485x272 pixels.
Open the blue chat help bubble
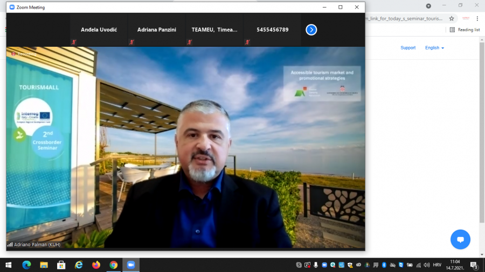click(460, 239)
